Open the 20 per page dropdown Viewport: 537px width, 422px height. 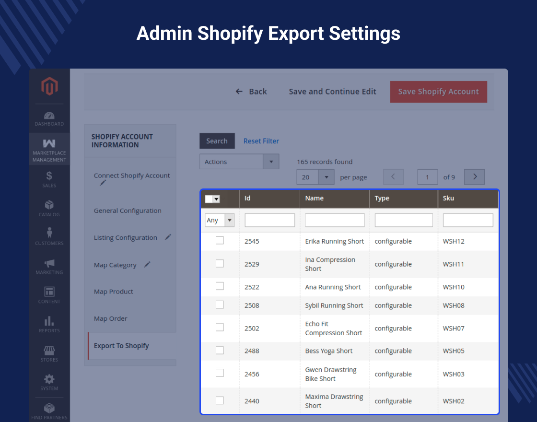[x=315, y=177]
